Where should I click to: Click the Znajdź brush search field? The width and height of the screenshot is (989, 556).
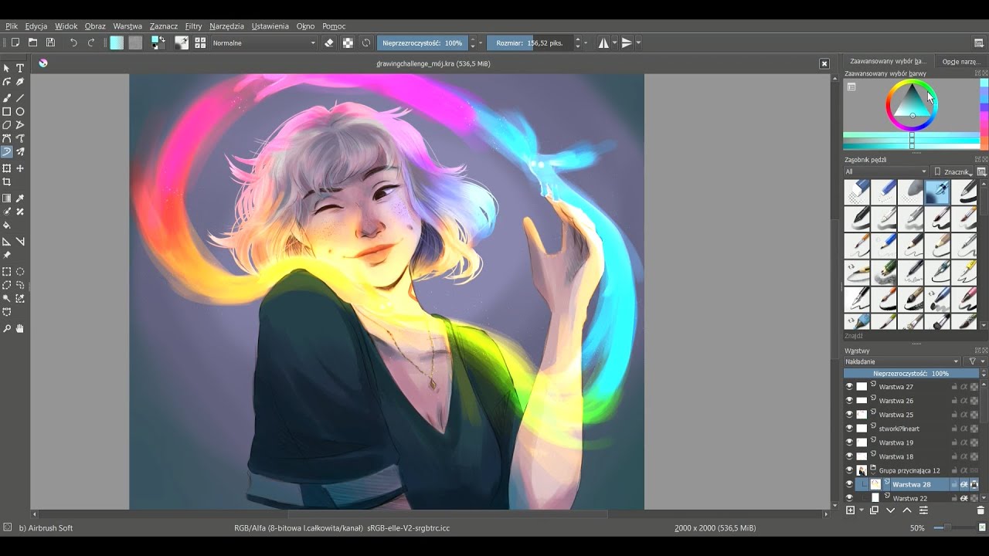point(910,336)
